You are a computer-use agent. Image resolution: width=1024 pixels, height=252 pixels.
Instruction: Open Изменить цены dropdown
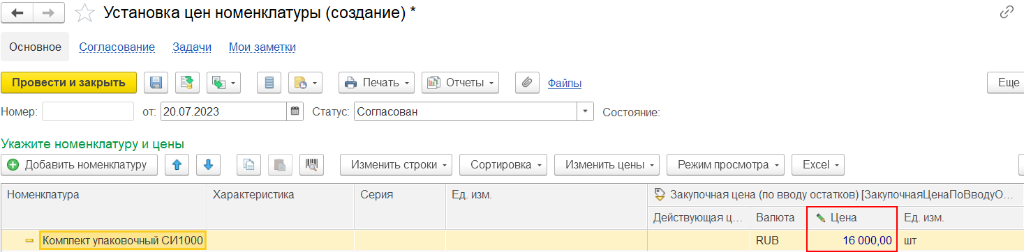[x=607, y=165]
